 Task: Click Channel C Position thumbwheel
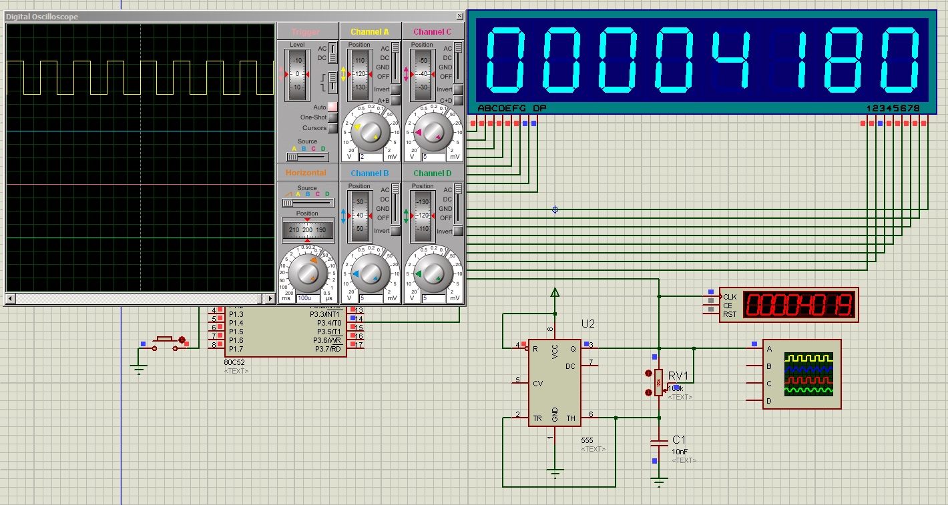422,74
